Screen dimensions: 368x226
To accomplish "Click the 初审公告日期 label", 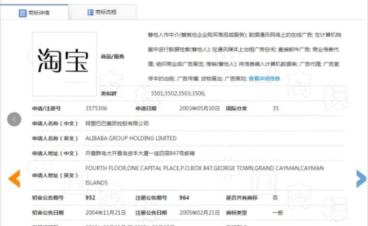I will (x=48, y=213).
